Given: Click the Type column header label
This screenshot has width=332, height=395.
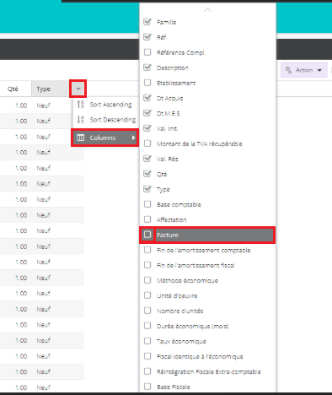Looking at the screenshot, I should (x=43, y=89).
